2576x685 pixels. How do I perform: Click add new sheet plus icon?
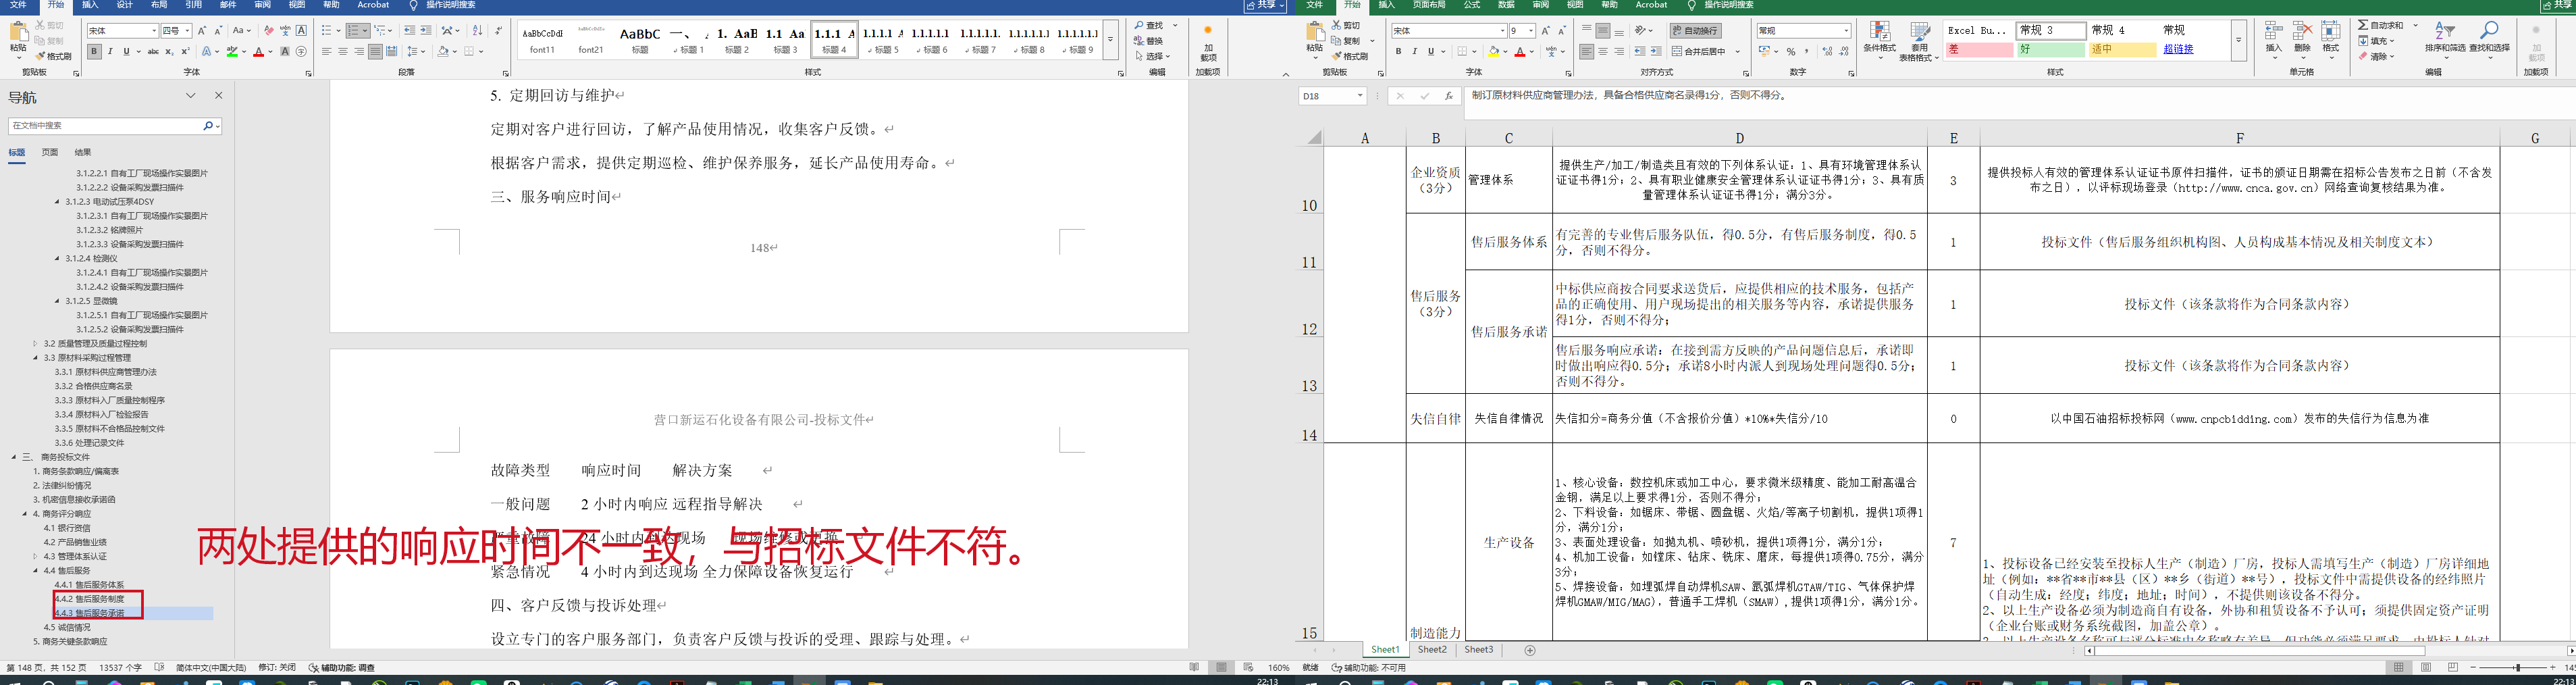(1530, 651)
